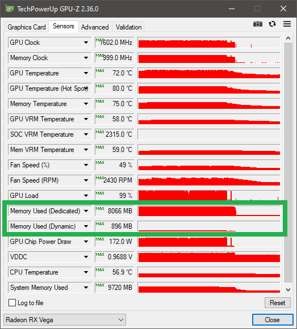
Task: Click the 896 MB dynamic memory value
Action: point(115,226)
